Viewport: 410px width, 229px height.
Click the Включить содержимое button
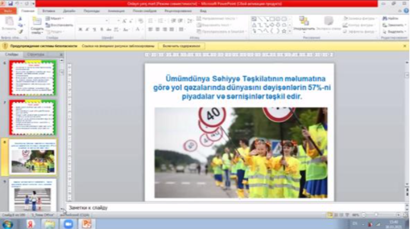click(181, 46)
